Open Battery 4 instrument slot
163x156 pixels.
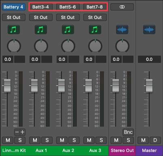coord(14,7)
